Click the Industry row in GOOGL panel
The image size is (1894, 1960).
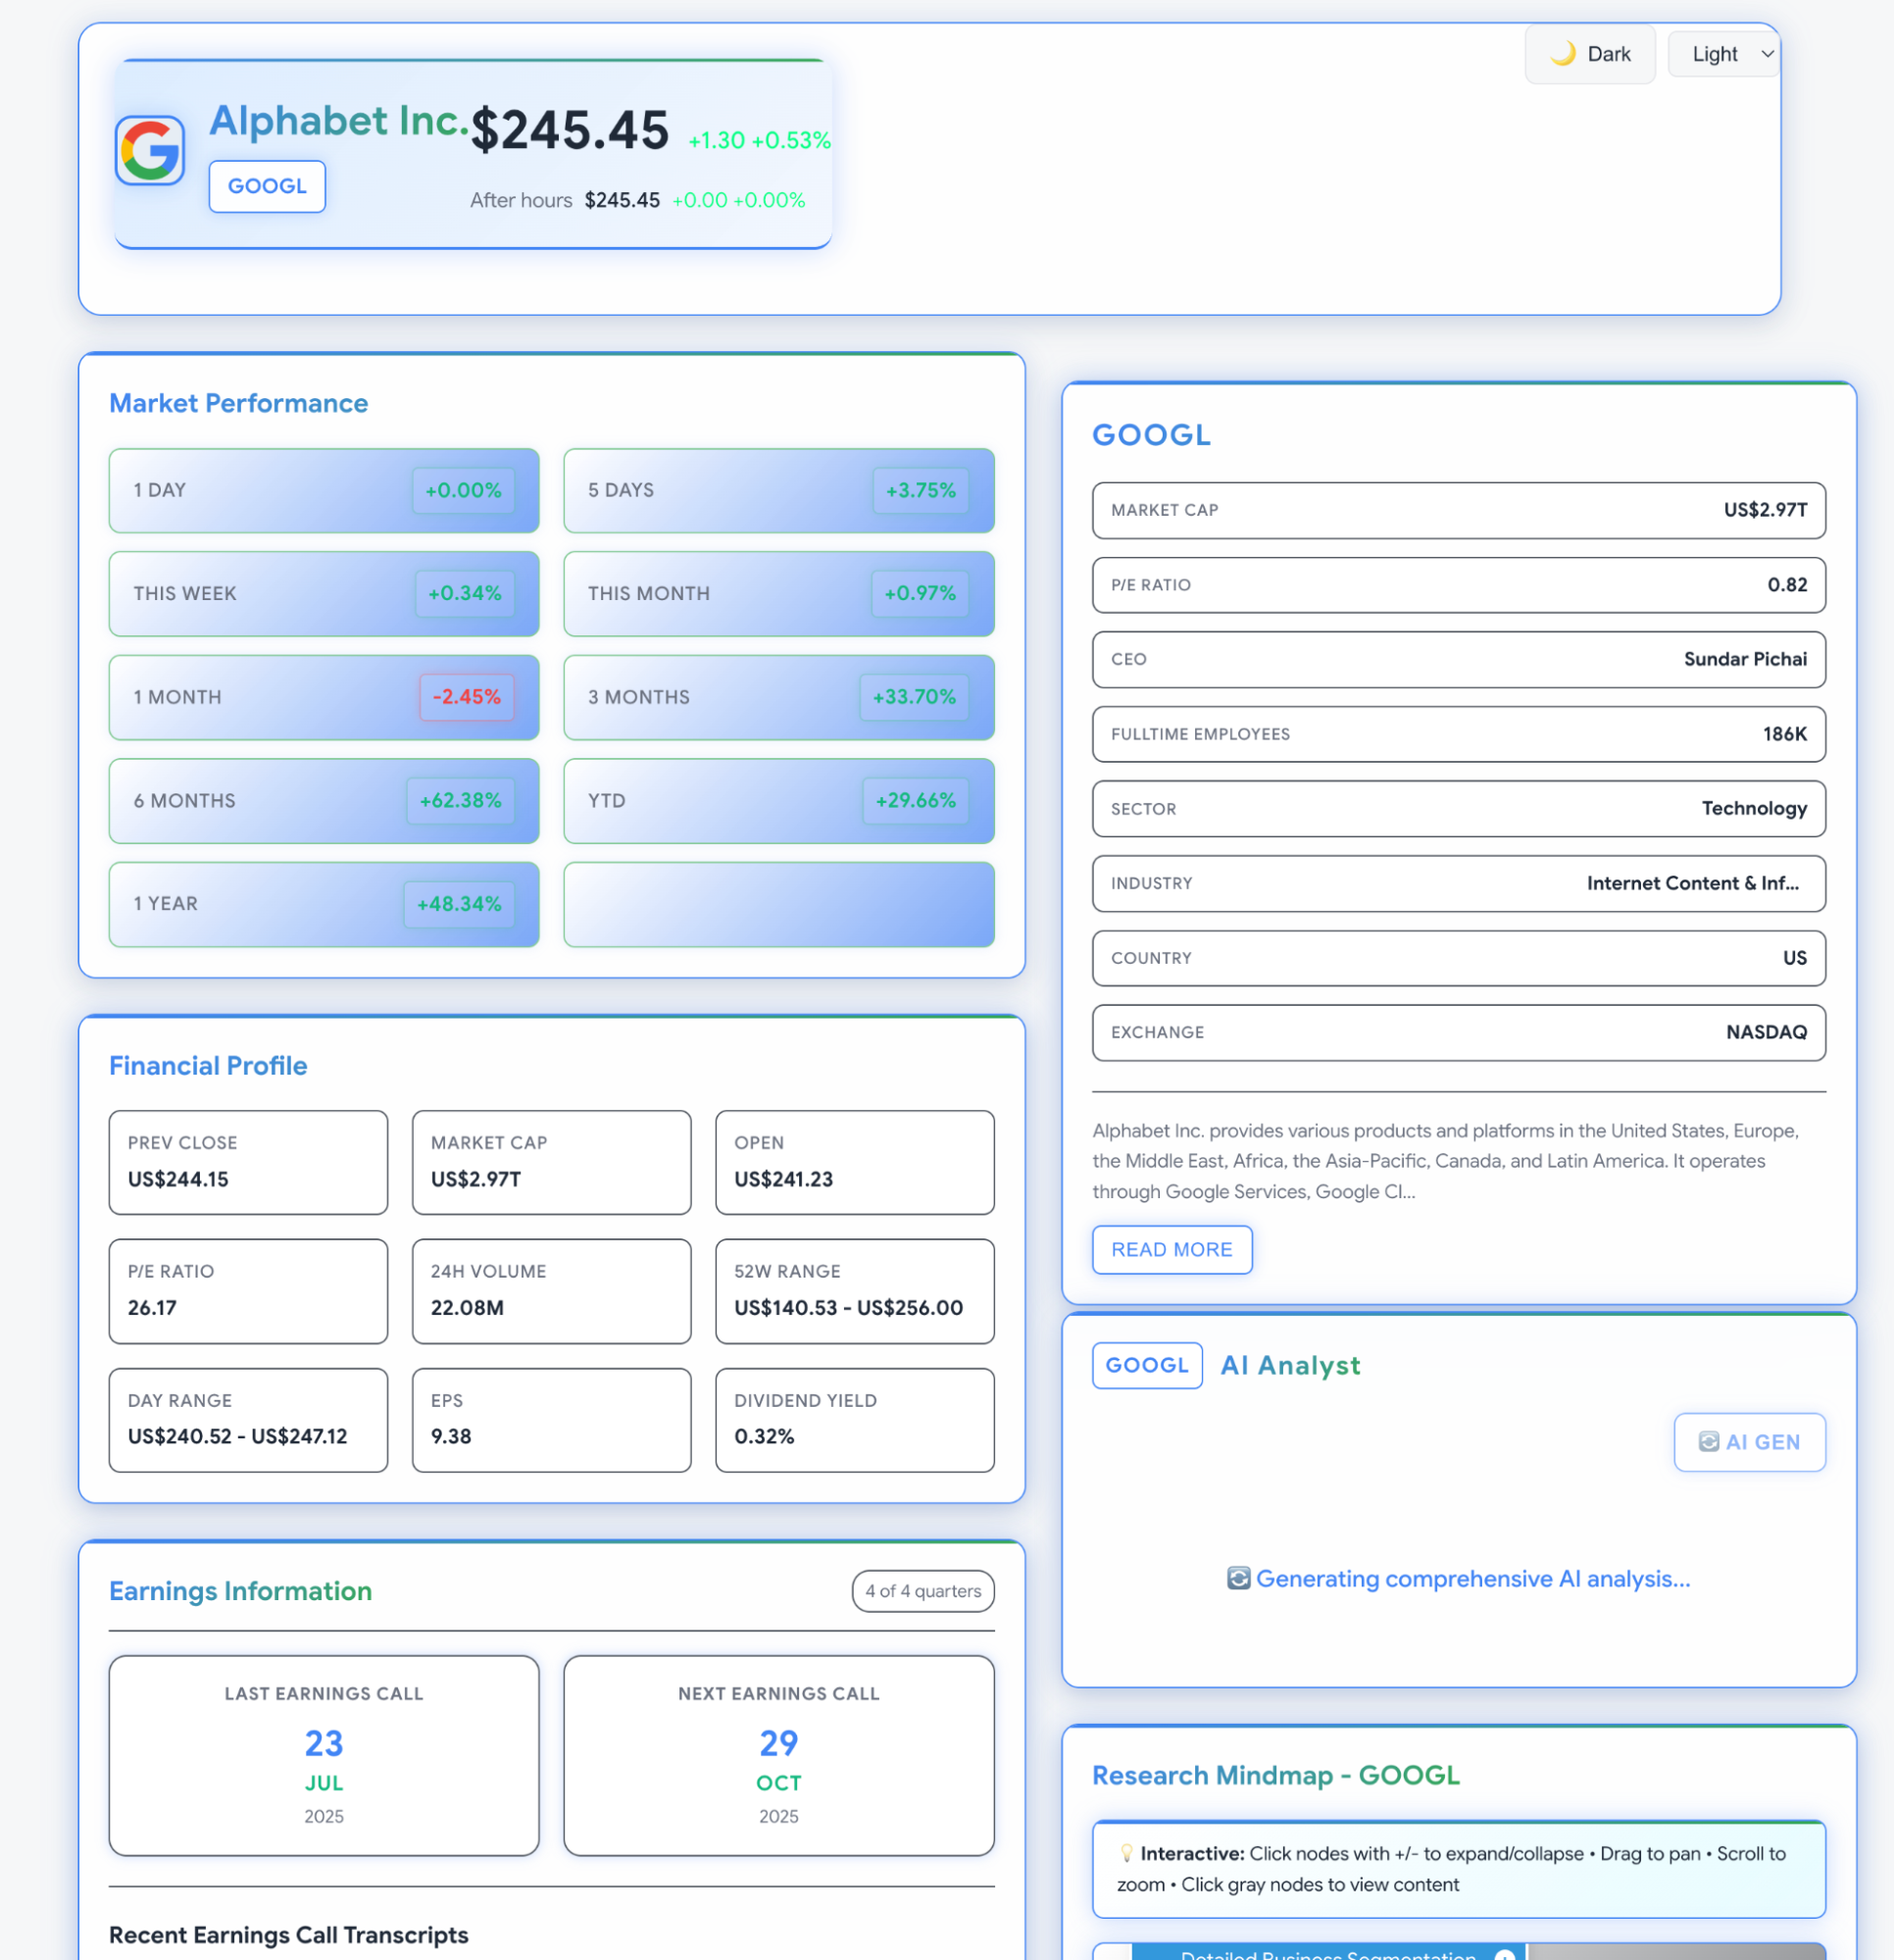(x=1458, y=883)
